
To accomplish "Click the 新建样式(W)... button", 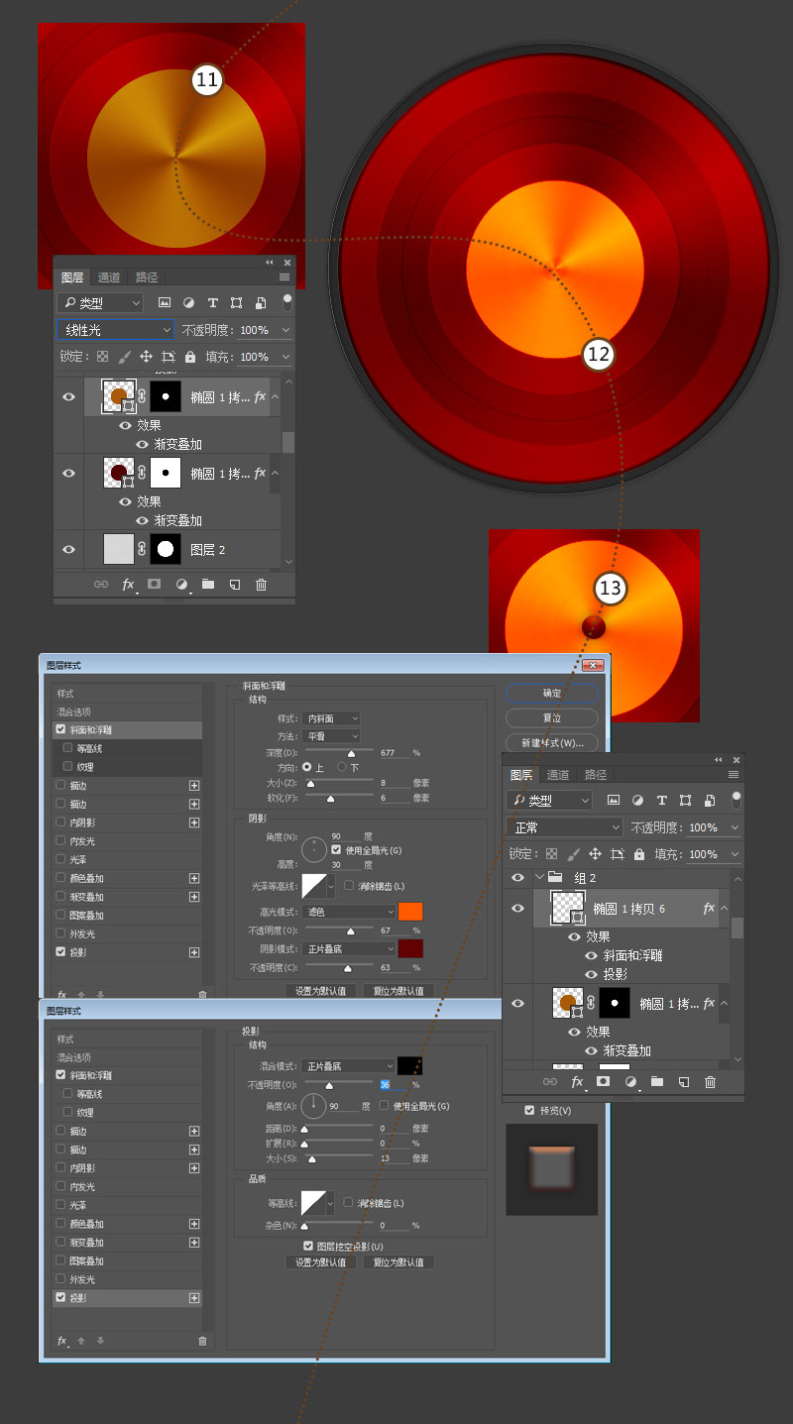I will 551,742.
